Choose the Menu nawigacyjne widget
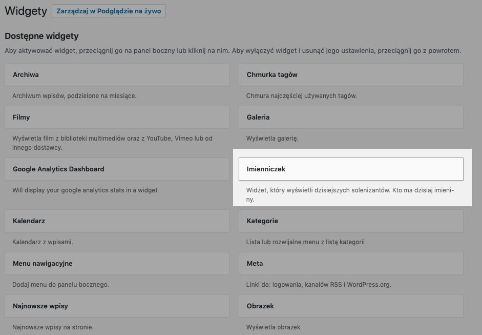This screenshot has height=335, width=482. coord(117,264)
